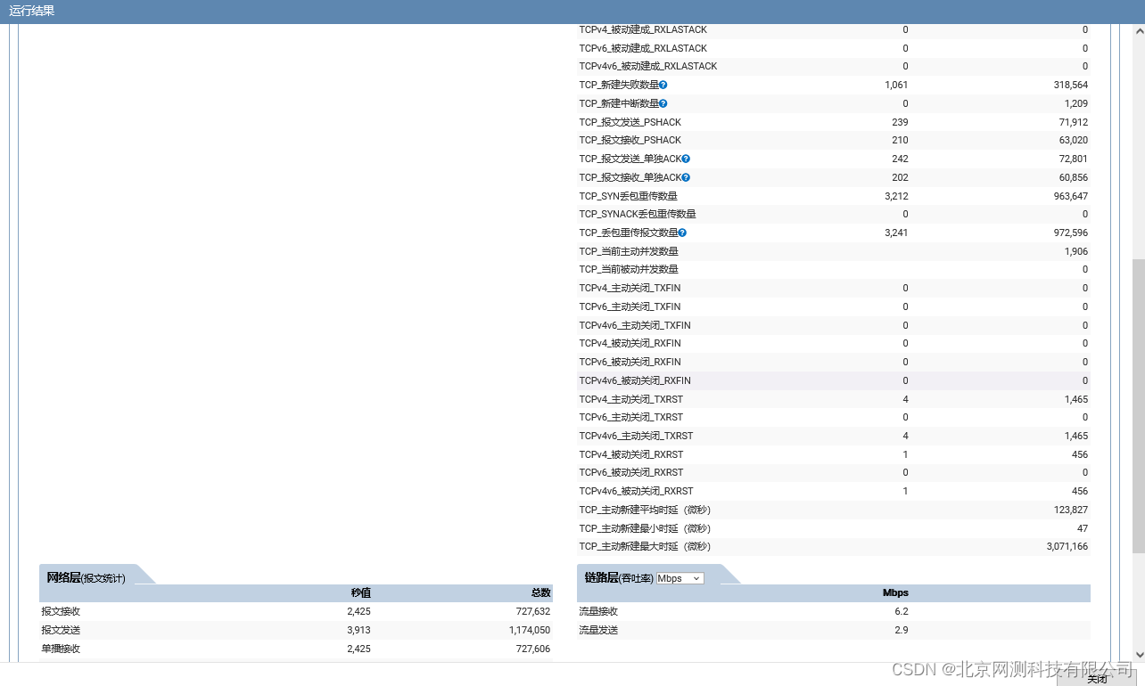
Task: Click the 6.2 throughput value
Action: (902, 611)
